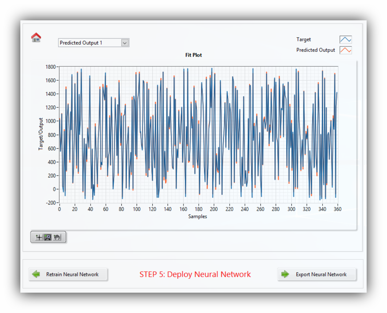
Task: Click the Samples x-axis label
Action: [x=197, y=216]
